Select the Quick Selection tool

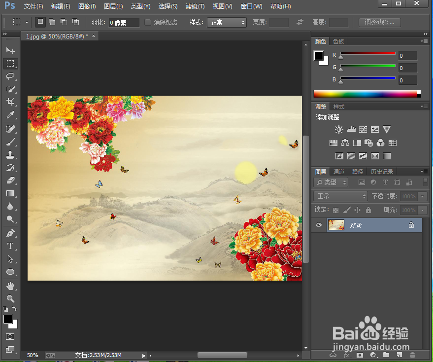click(10, 89)
